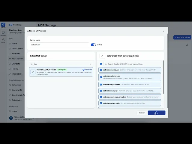Click the Documents sidebar icon
The height and width of the screenshot is (144, 192).
point(10,90)
